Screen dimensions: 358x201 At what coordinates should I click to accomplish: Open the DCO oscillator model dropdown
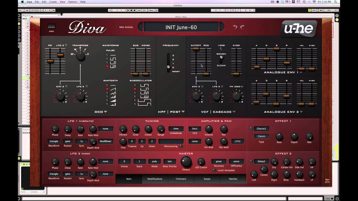tap(105, 112)
